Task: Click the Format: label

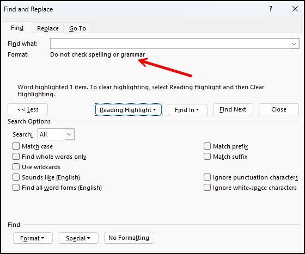Action: (x=18, y=54)
